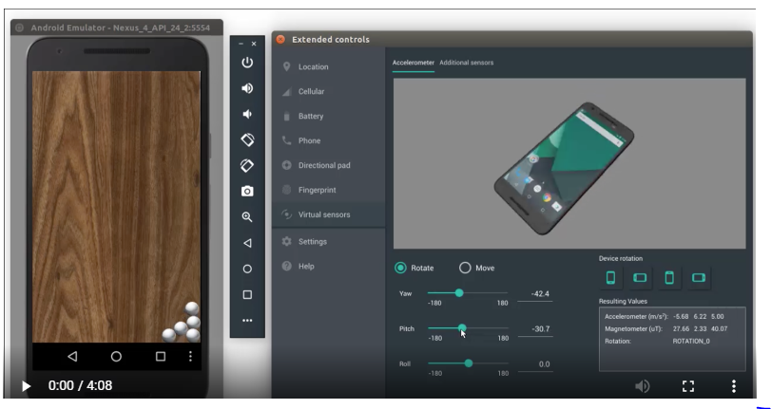
Task: Click the volume up icon in emulator toolbar
Action: pyautogui.click(x=247, y=88)
